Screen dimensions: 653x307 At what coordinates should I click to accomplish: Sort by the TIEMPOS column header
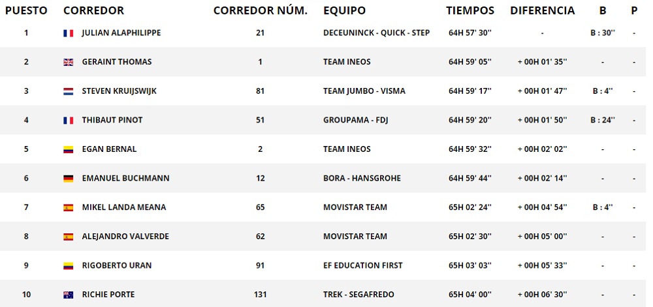470,10
